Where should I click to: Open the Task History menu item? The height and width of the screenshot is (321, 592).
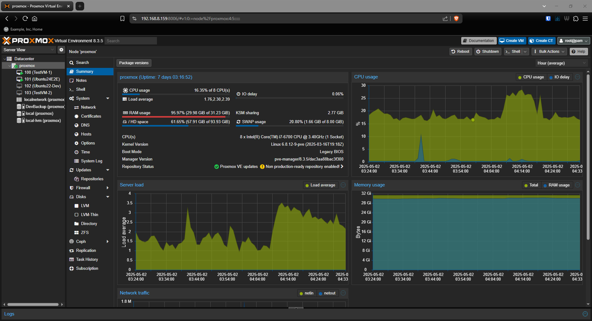tap(87, 260)
